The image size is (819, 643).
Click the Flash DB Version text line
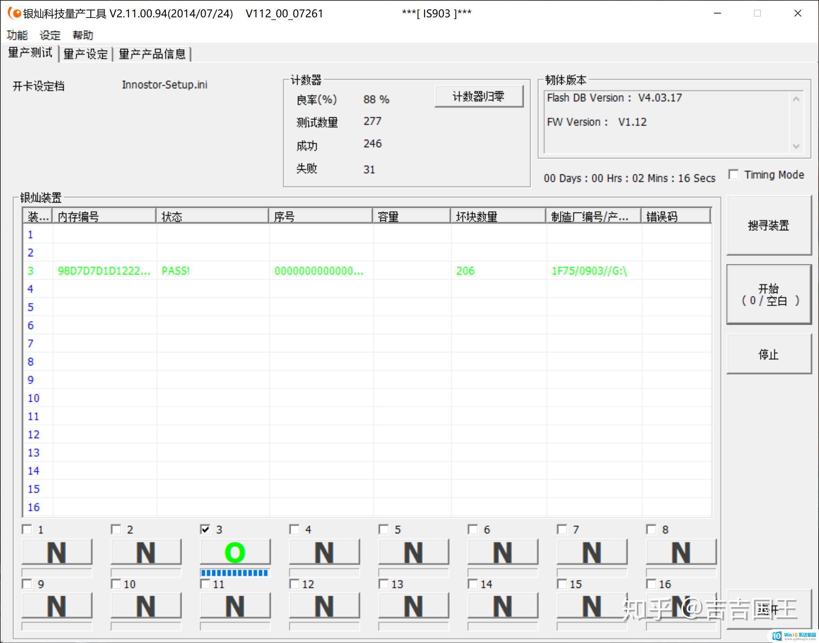click(x=615, y=98)
